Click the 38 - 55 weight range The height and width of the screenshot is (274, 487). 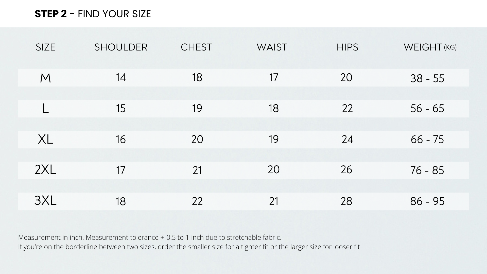[427, 78]
